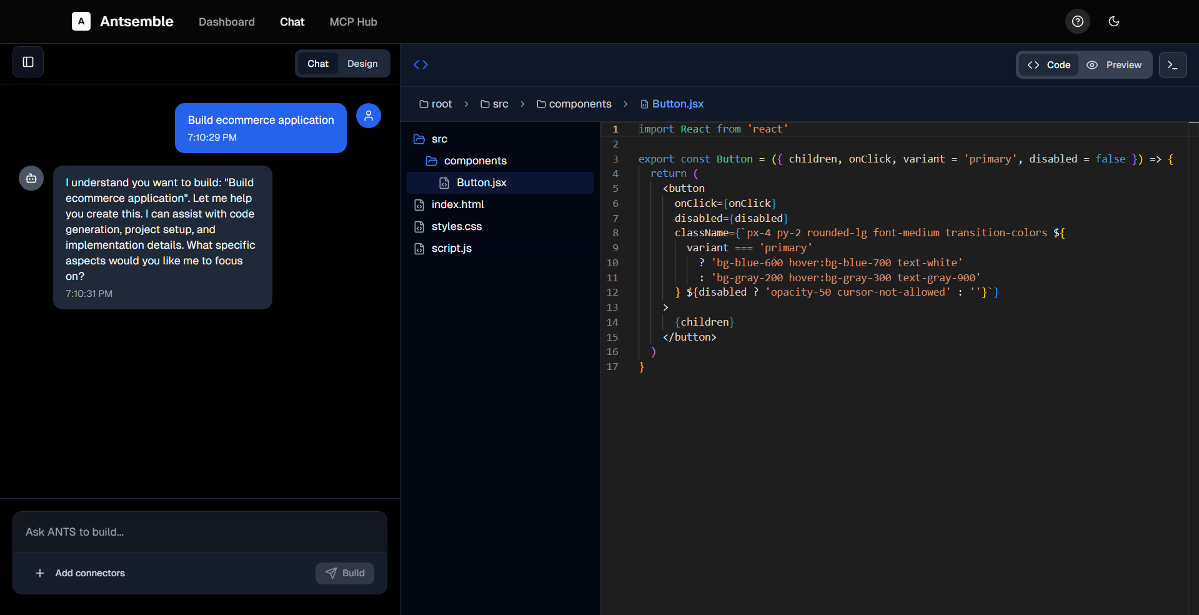Toggle dark mode with the moon icon

pos(1114,21)
